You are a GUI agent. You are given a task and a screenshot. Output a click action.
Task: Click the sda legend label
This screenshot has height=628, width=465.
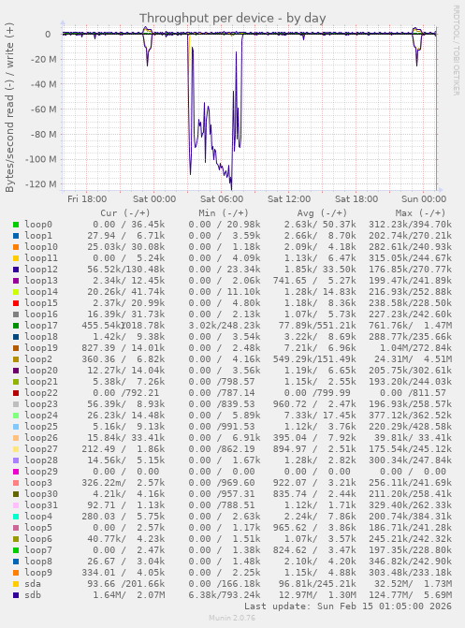33,583
